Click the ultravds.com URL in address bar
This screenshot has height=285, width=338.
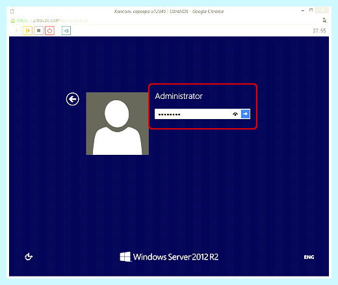pyautogui.click(x=53, y=21)
